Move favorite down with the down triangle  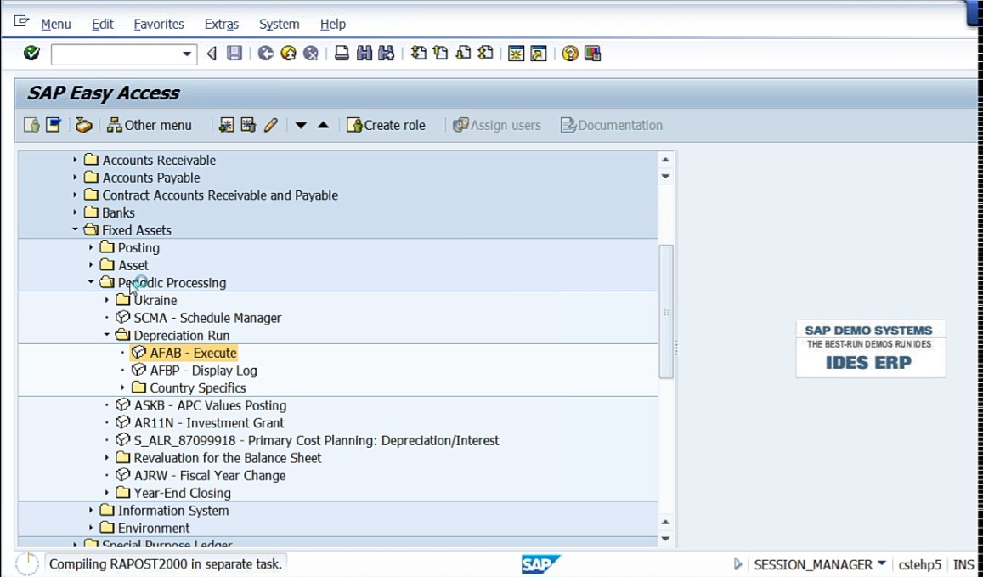tap(301, 126)
